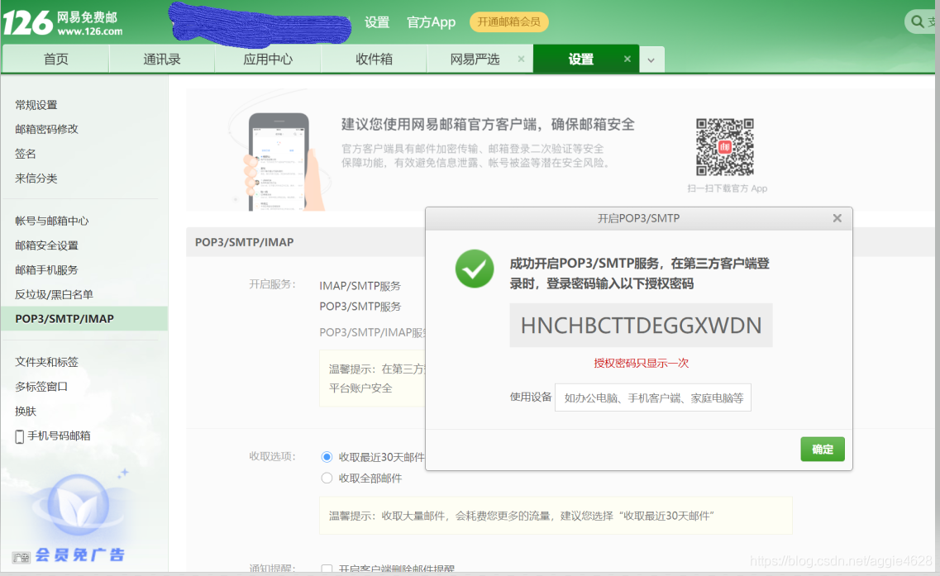Click the search magnifier icon
The image size is (940, 576).
coord(917,22)
